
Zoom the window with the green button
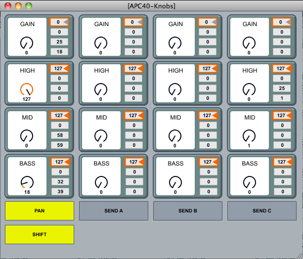pos(29,6)
